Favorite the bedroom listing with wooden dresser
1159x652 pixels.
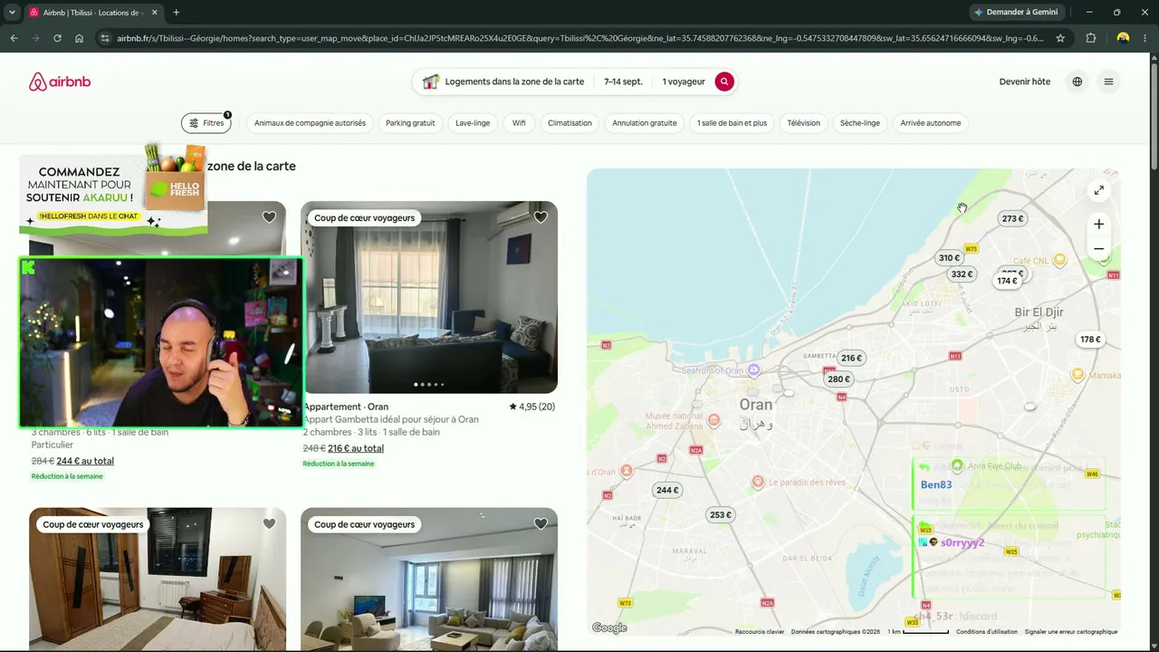(x=269, y=523)
